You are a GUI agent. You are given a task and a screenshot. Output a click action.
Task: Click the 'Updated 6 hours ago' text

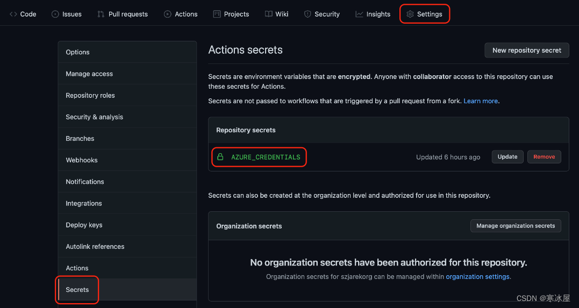click(448, 157)
